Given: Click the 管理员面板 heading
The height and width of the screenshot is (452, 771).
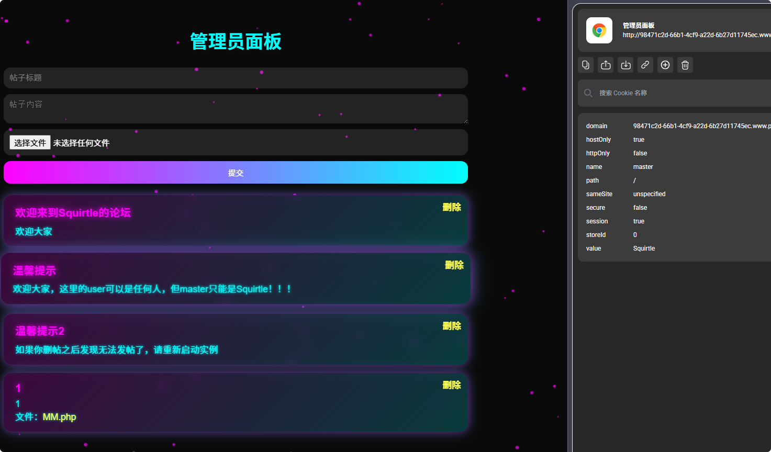Looking at the screenshot, I should [x=236, y=41].
